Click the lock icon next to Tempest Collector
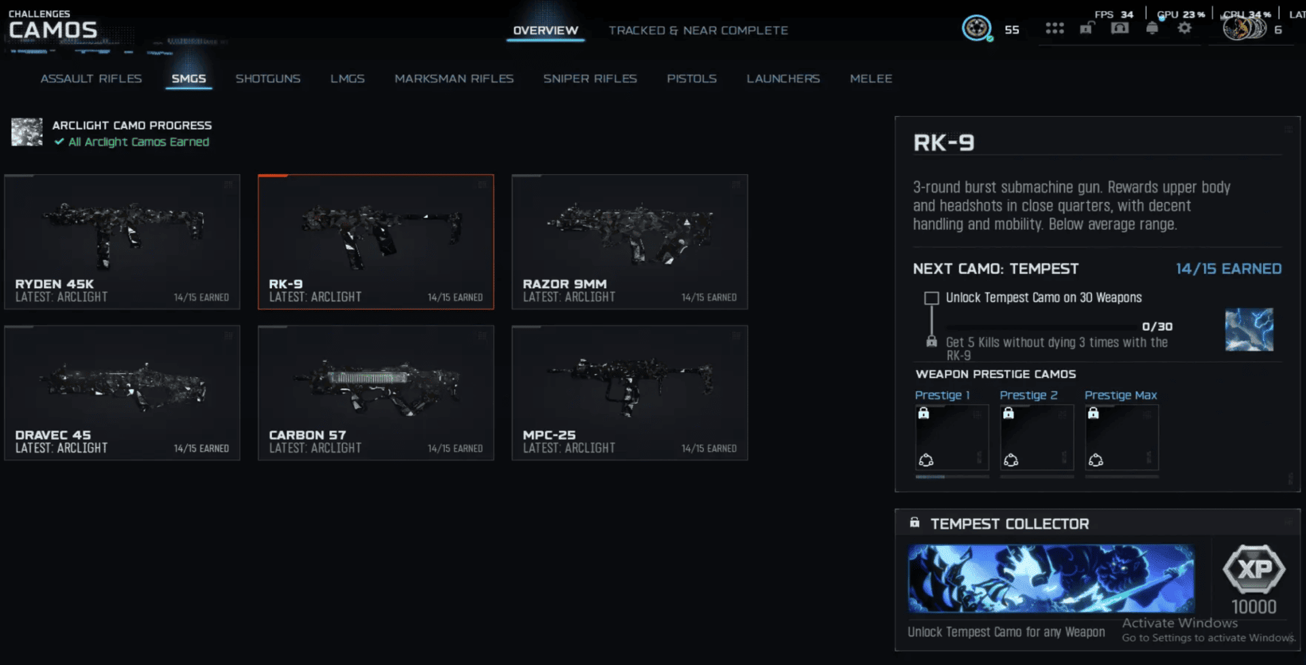Screen dimensions: 1306x665 (x=915, y=522)
